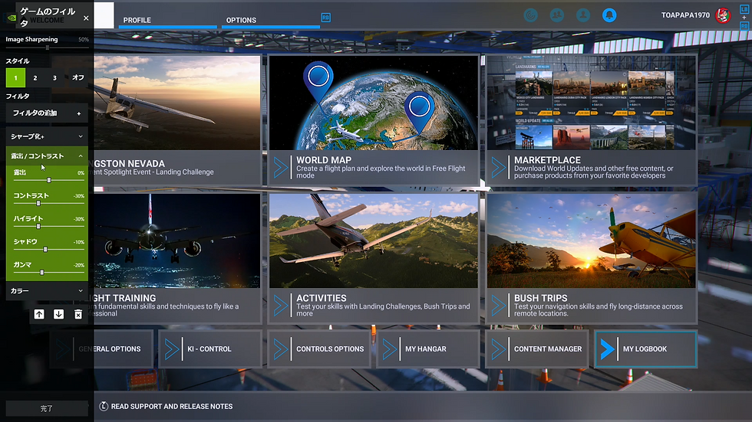
Task: Add a filter with フィルタの追加
Action: pyautogui.click(x=47, y=113)
